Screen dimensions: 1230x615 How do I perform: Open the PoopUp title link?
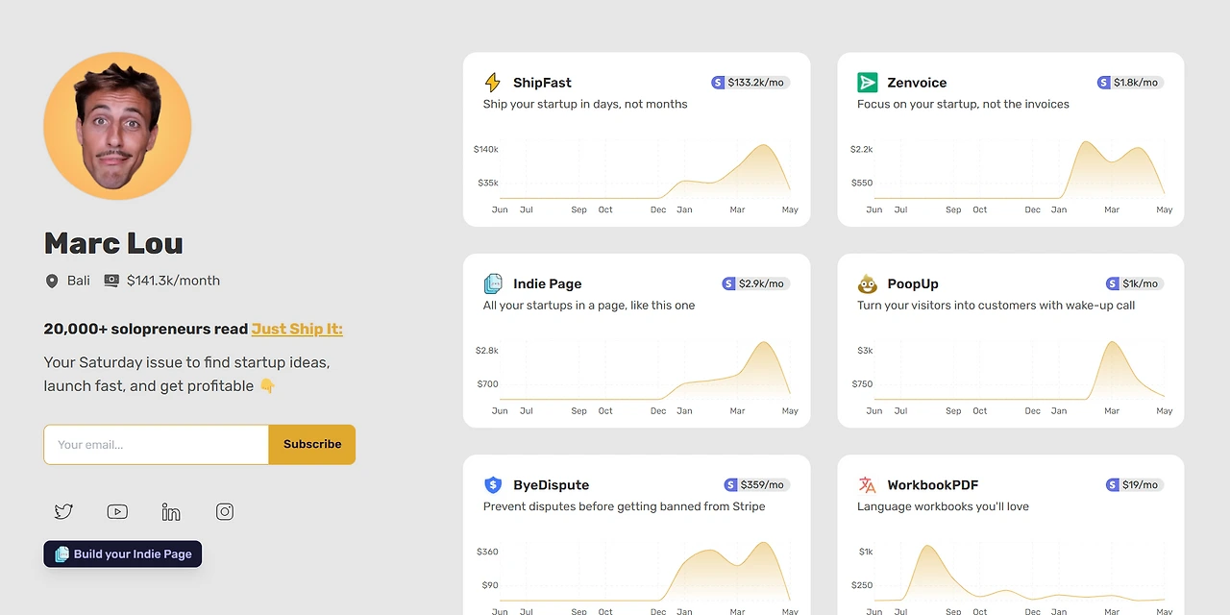point(913,283)
